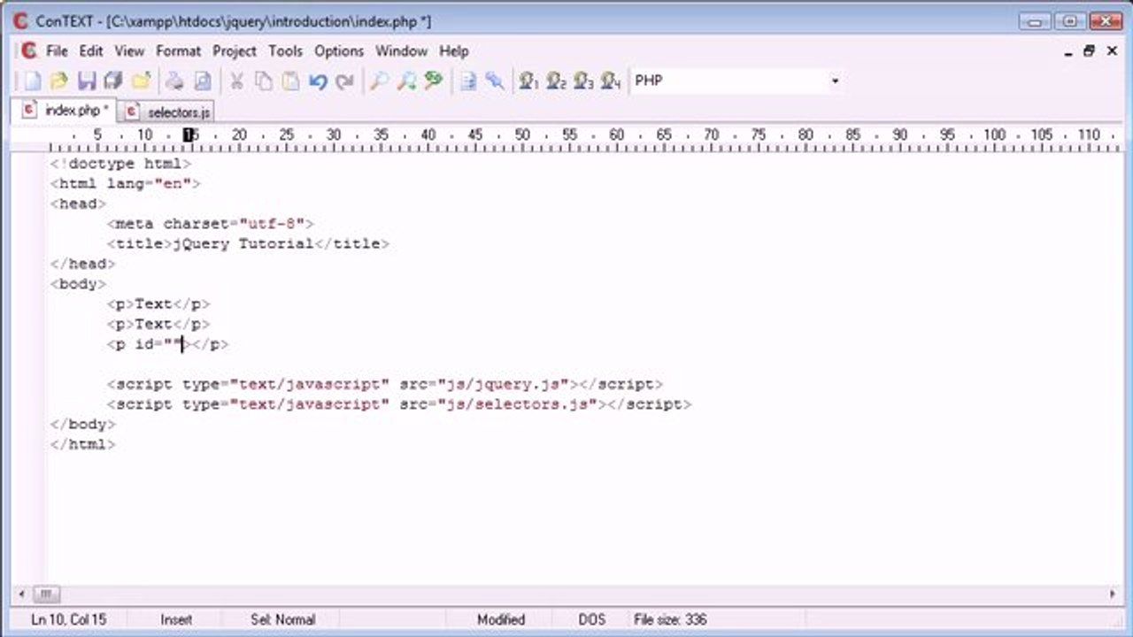
Task: Click 'File size: 336' in status bar
Action: [670, 619]
